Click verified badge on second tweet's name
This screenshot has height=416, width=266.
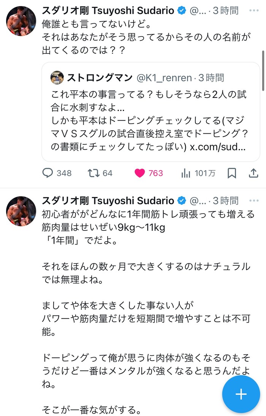tap(182, 201)
